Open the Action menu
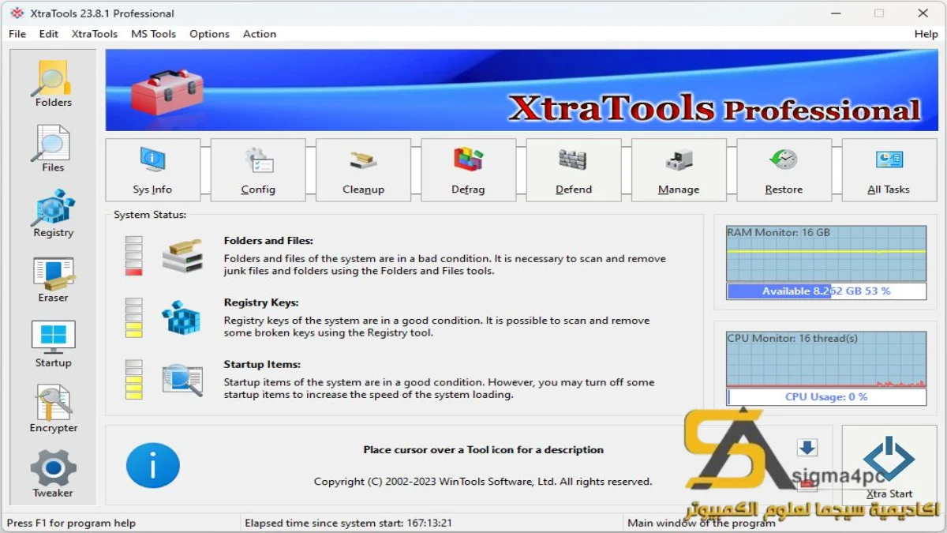Image resolution: width=947 pixels, height=533 pixels. click(260, 34)
